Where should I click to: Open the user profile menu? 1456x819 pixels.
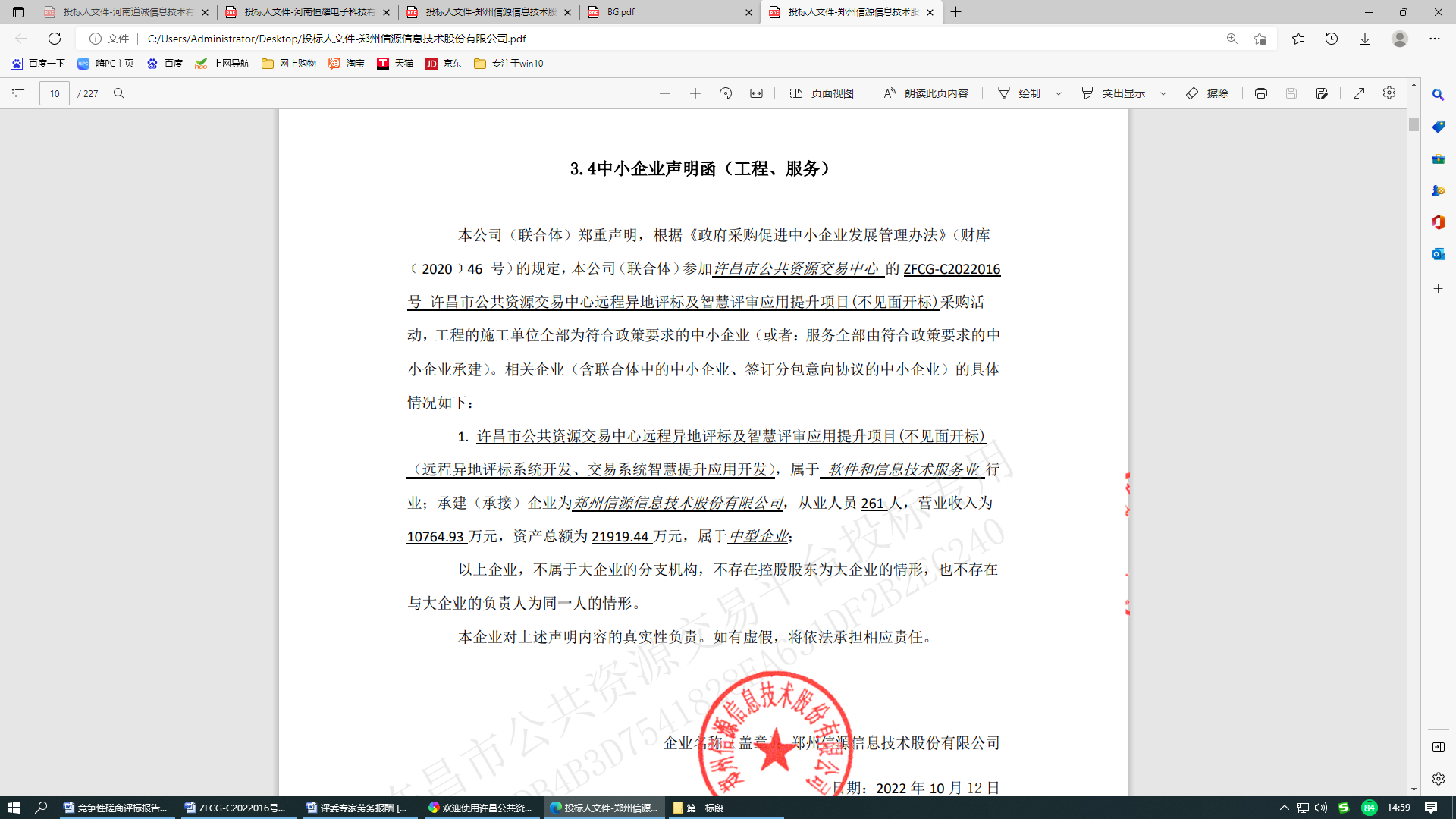(1400, 39)
